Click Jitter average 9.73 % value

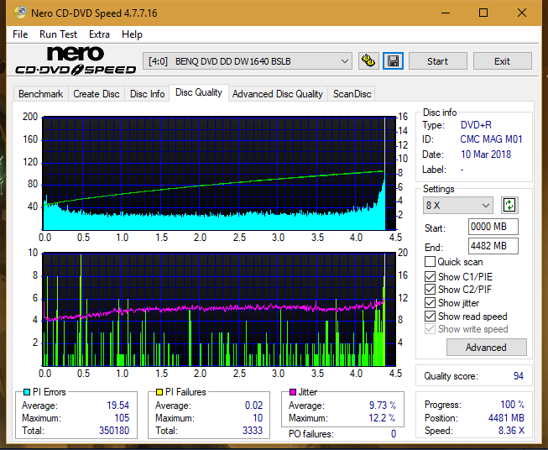click(383, 406)
